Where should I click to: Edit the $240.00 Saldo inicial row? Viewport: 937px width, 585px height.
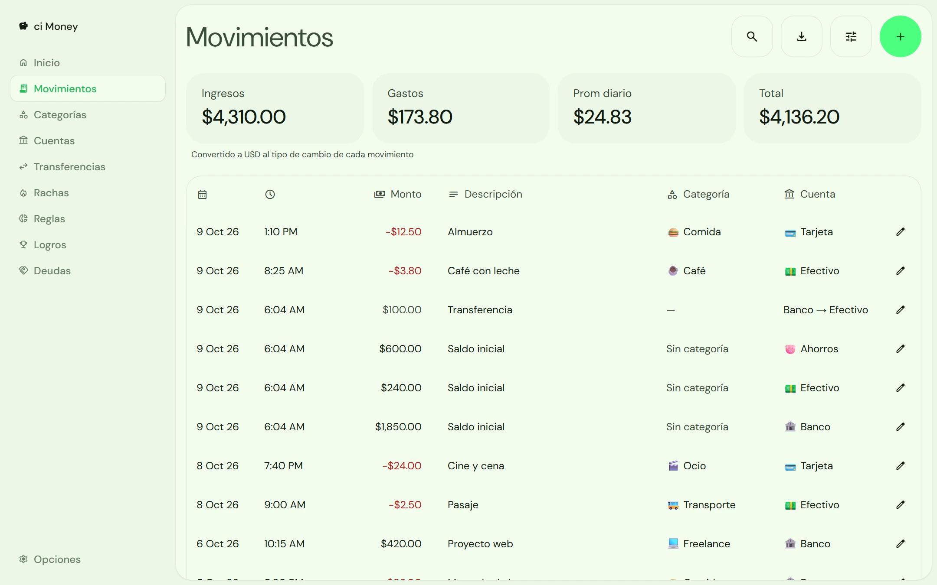[x=901, y=388]
